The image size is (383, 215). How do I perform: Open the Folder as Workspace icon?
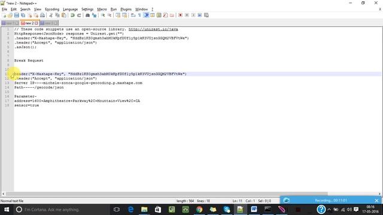tap(172, 15)
